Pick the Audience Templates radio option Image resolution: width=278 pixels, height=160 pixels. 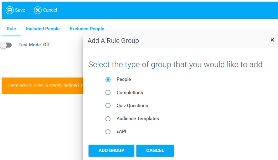[108, 118]
